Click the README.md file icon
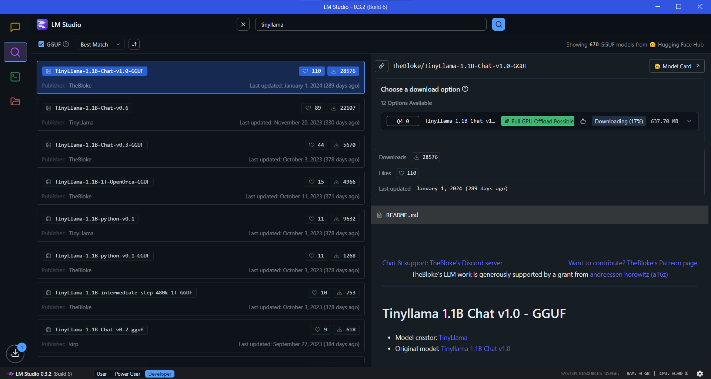This screenshot has height=379, width=711. tap(379, 215)
